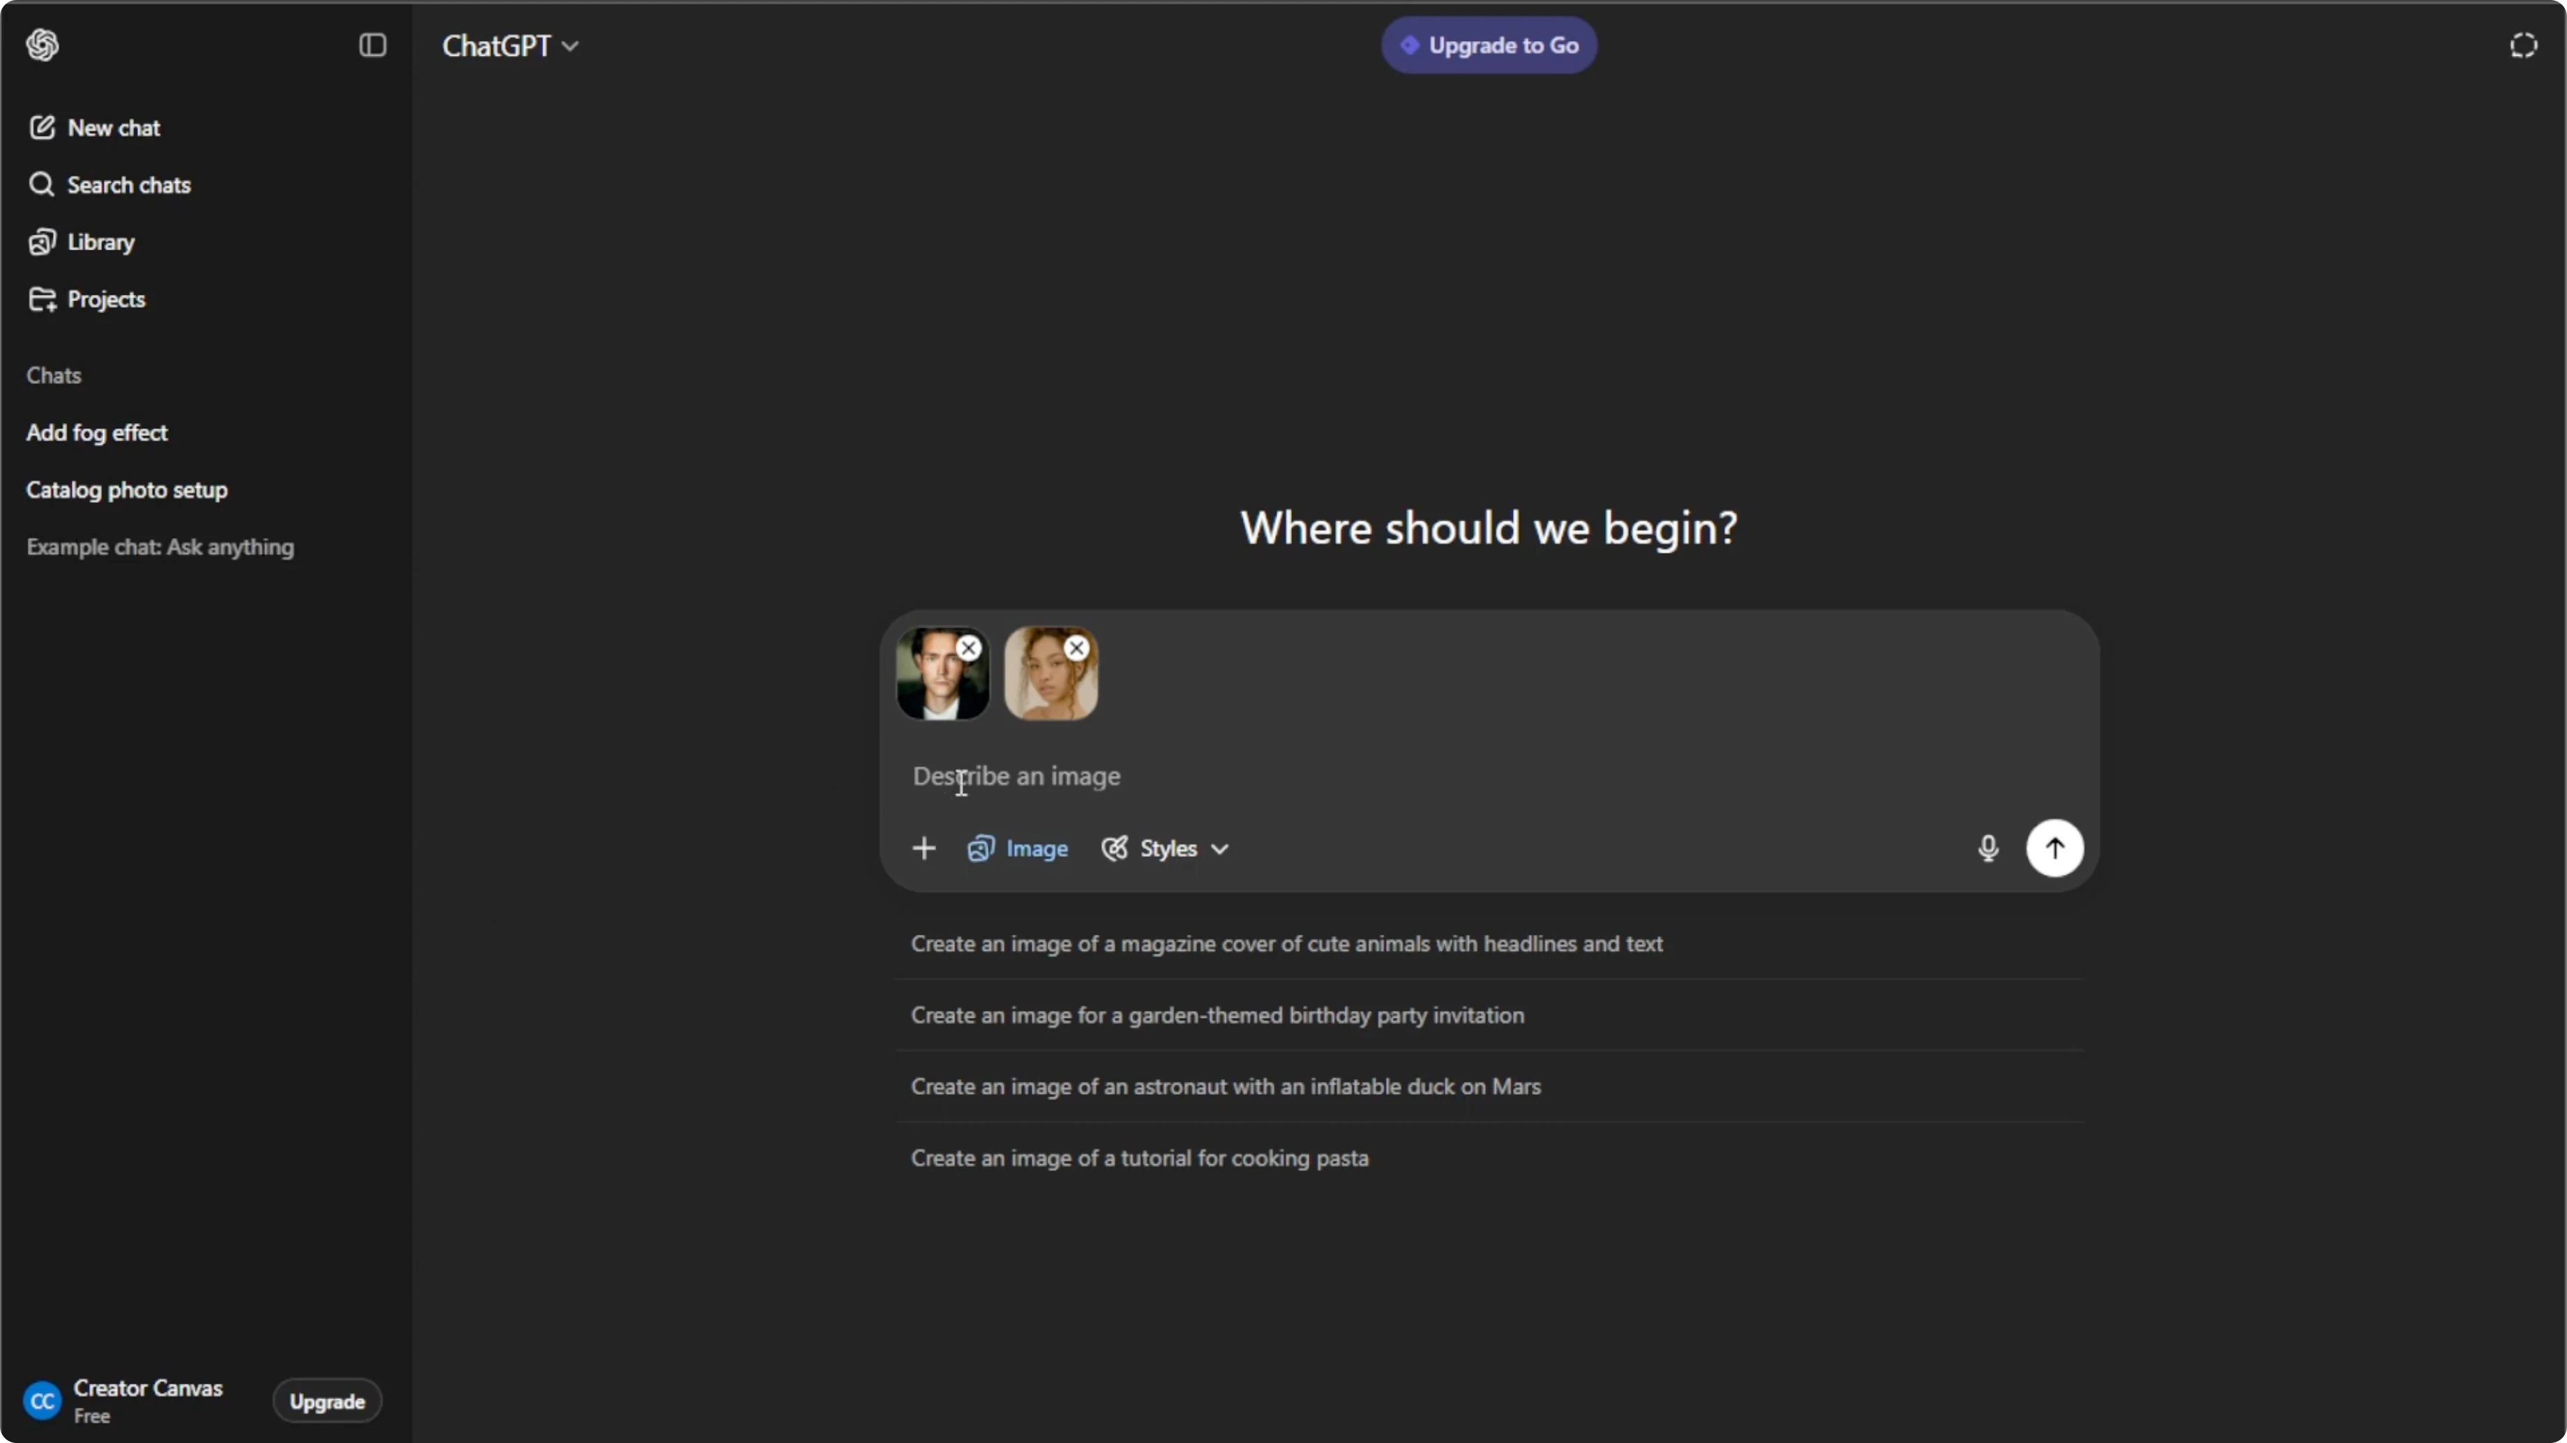Click the plus icon to add attachments

coord(924,848)
